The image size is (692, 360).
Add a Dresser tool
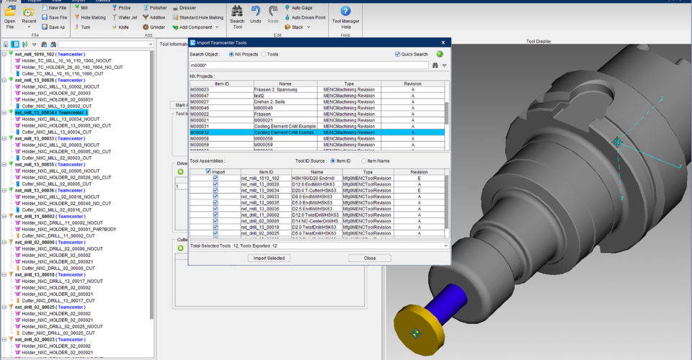(185, 8)
